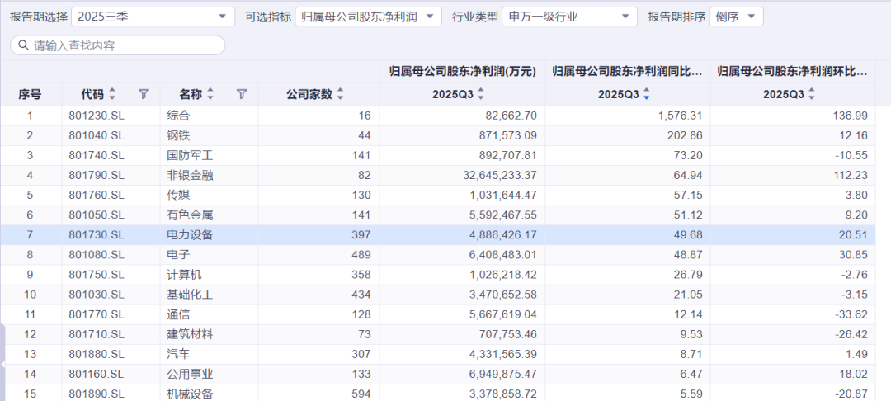Open the 行业类型 申万一级行业 dropdown

(569, 17)
